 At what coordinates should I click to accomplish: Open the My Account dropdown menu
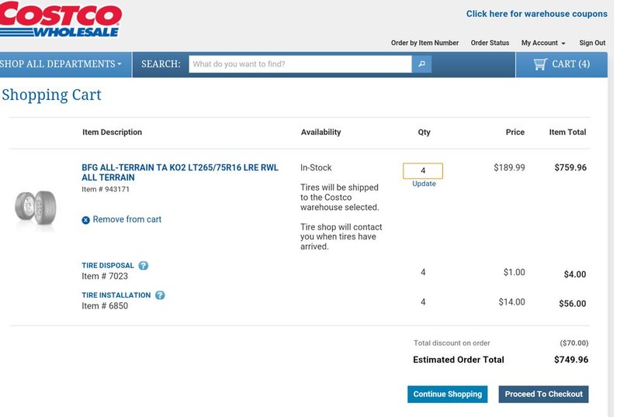click(543, 43)
